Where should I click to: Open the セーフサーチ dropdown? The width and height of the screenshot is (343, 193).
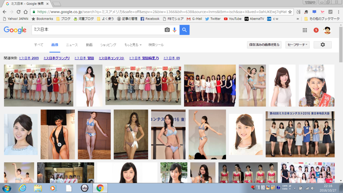297,45
